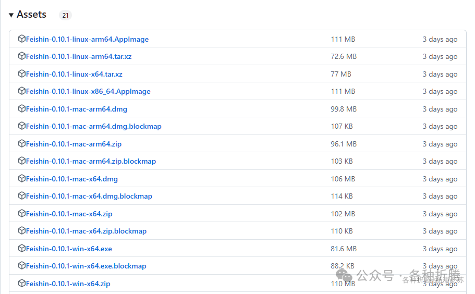The height and width of the screenshot is (294, 475).
Task: Open Feishin-0.10.1-mac-arm64.zip.blockmap link
Action: point(91,162)
